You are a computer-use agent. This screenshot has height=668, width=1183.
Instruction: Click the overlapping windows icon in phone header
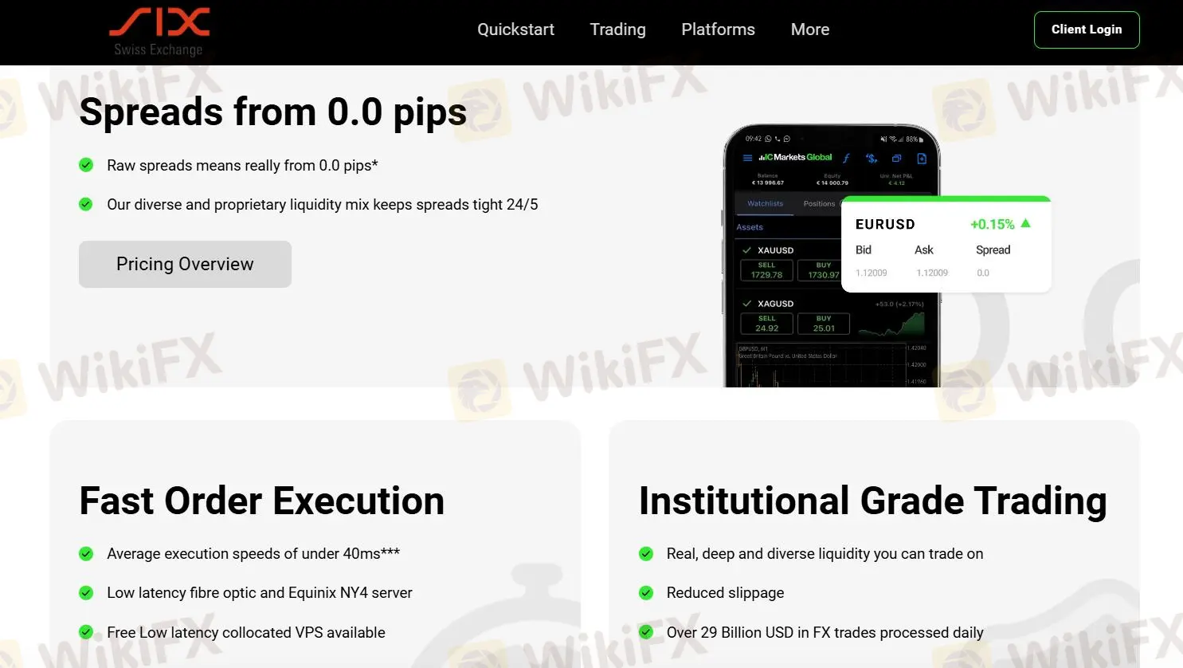pos(896,158)
